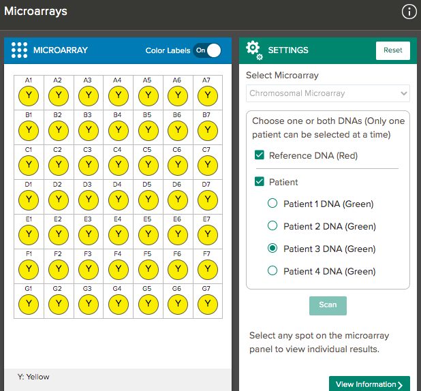This screenshot has height=391, width=421.
Task: Select microarray spot B7
Action: point(208,131)
